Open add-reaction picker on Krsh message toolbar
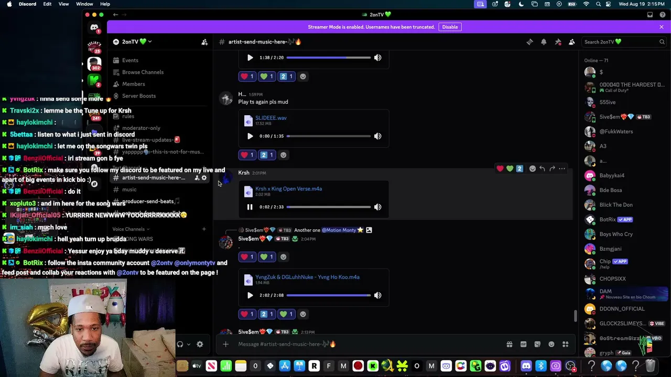 pos(532,169)
